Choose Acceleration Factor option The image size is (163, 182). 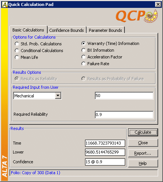tap(102, 57)
